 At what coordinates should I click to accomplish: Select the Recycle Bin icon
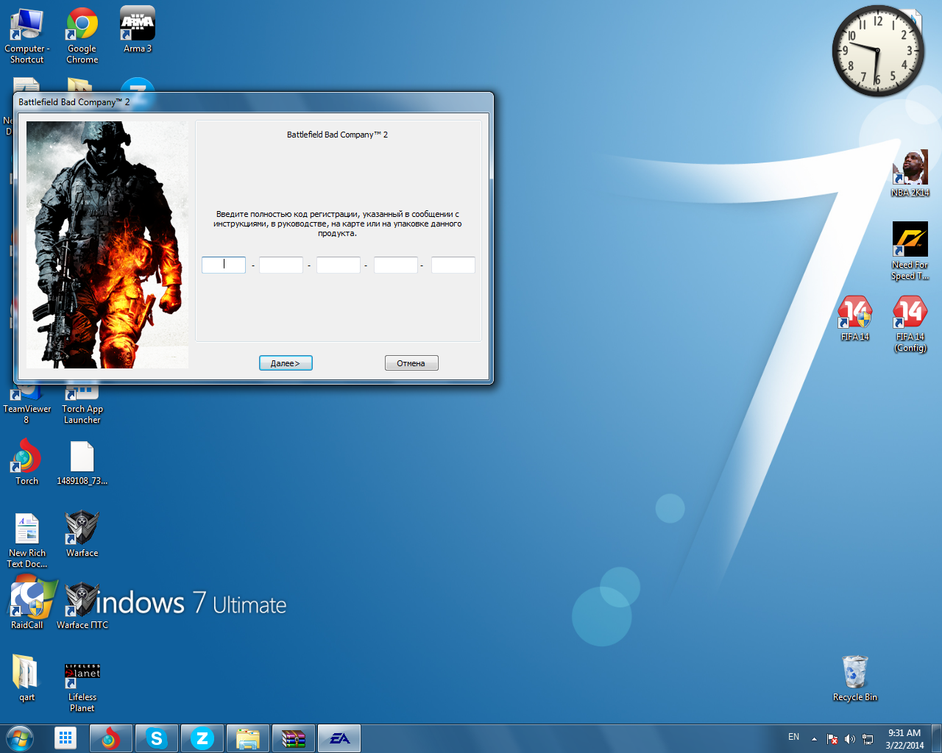coord(855,678)
